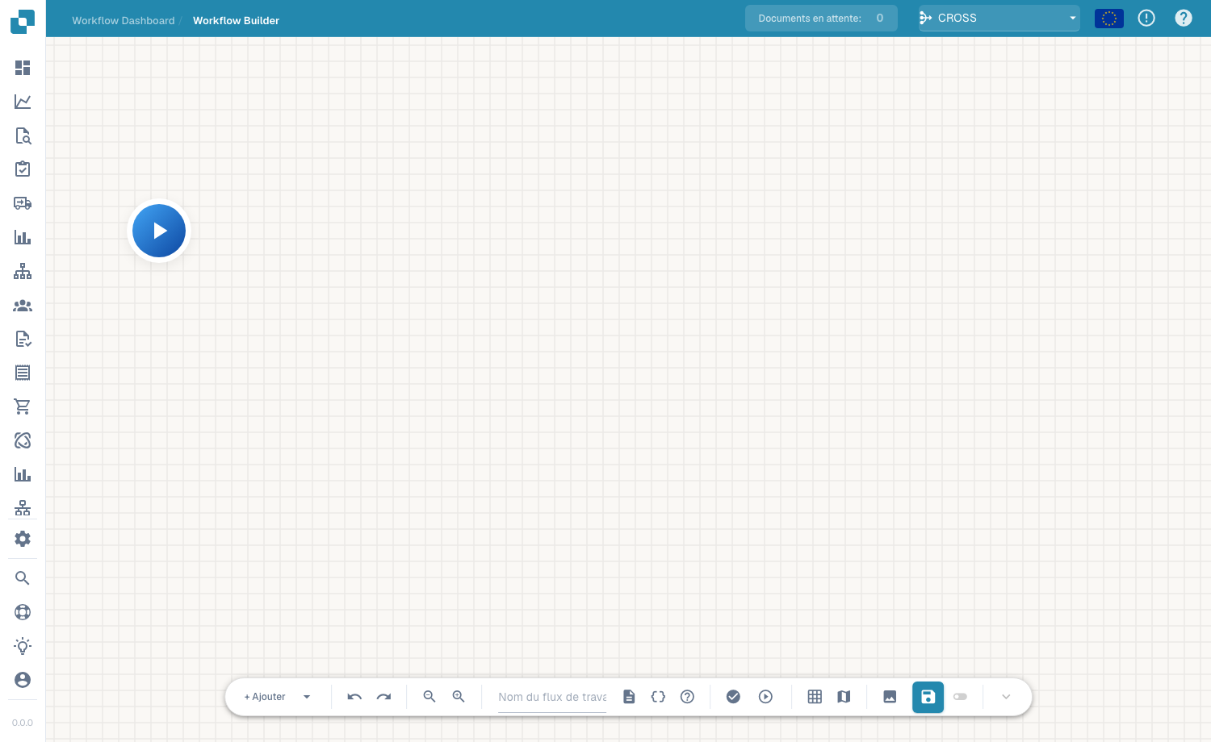
Task: Open the clipboard checkmark tasks icon
Action: click(23, 169)
